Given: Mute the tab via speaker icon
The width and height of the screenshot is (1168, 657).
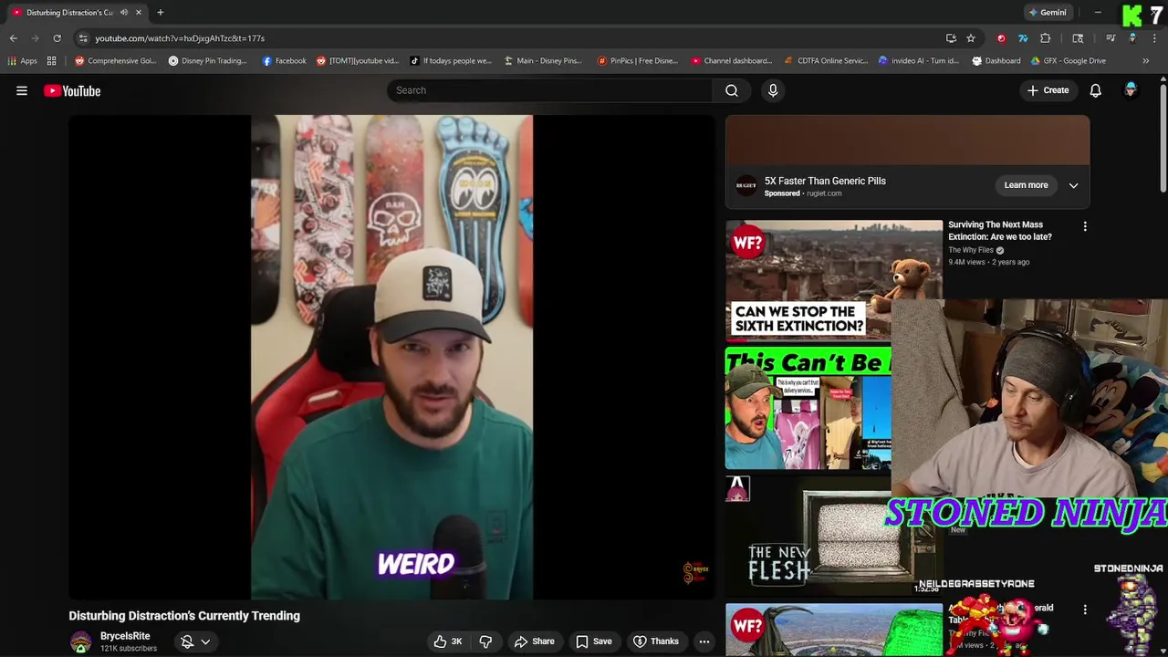Looking at the screenshot, I should [x=124, y=13].
